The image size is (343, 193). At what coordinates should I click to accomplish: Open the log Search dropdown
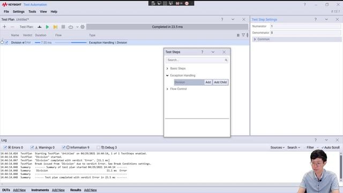pos(294,147)
